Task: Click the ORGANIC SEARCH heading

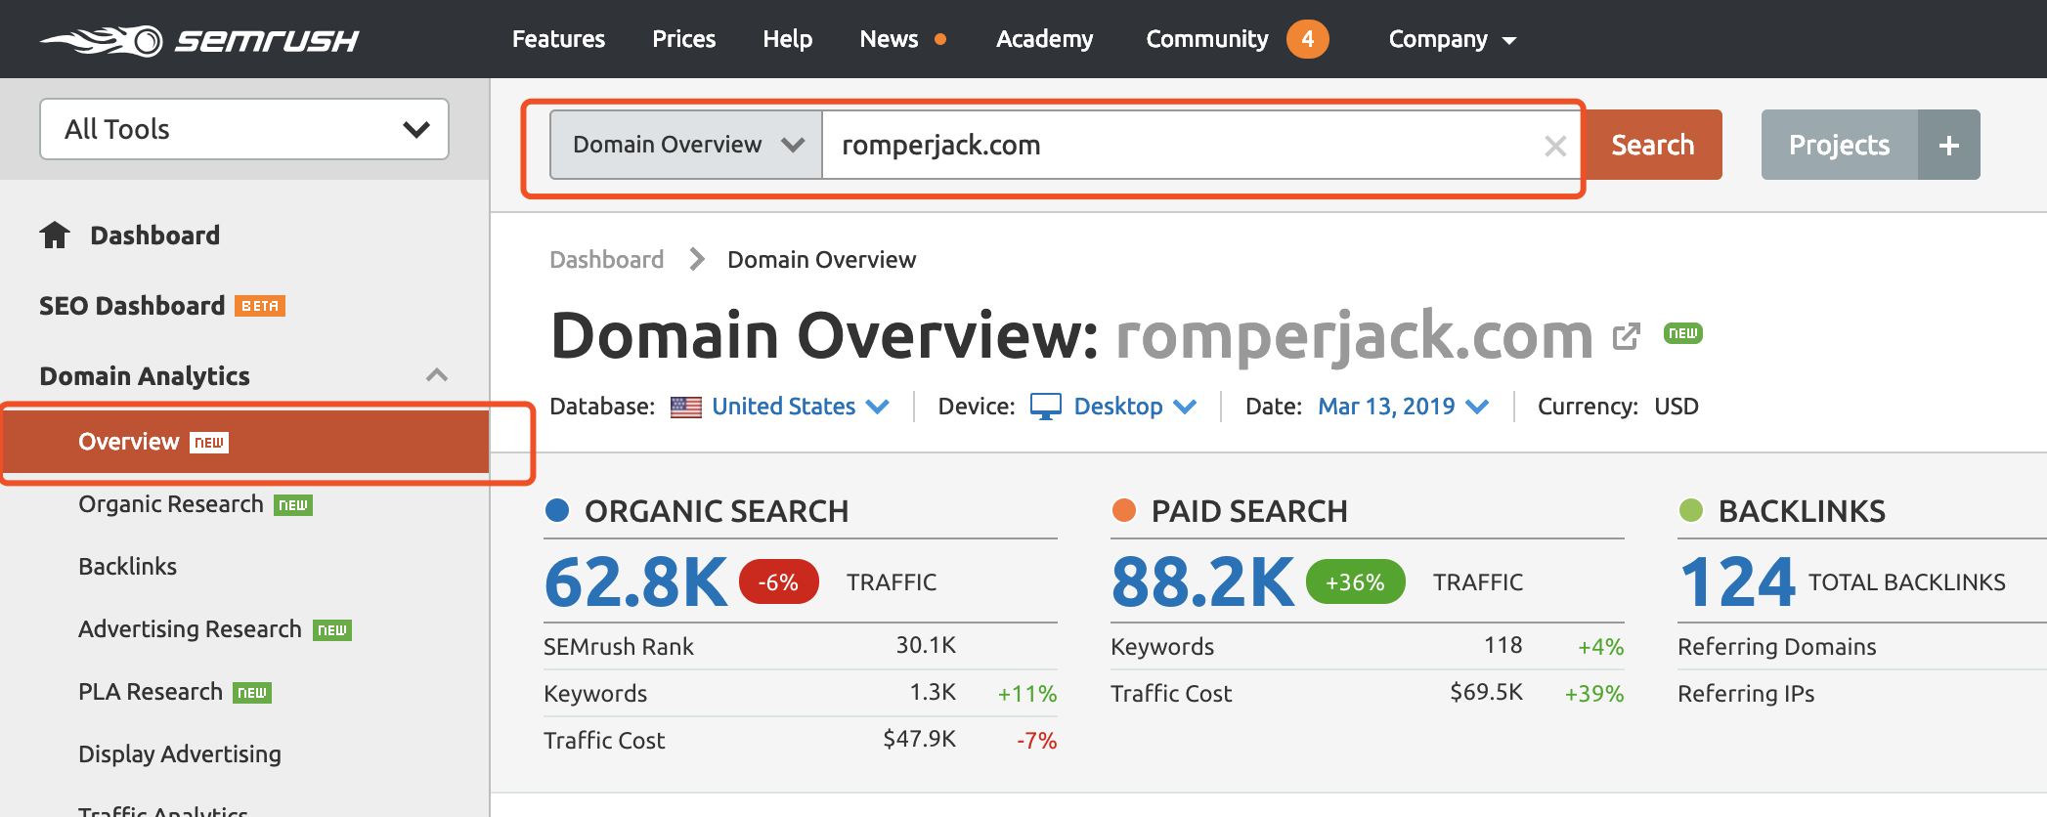Action: pos(717,511)
